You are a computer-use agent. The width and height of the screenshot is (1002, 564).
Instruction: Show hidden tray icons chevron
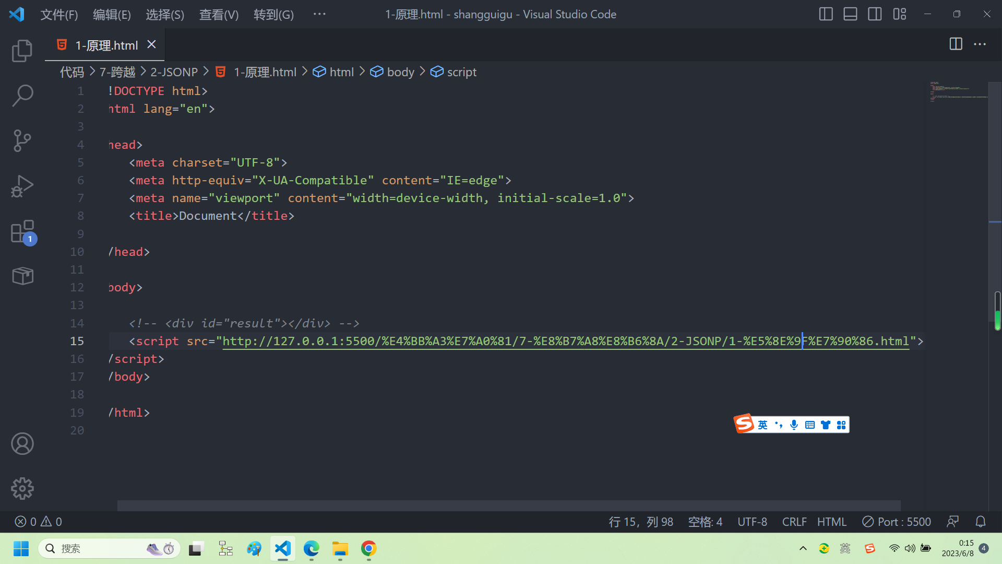803,549
